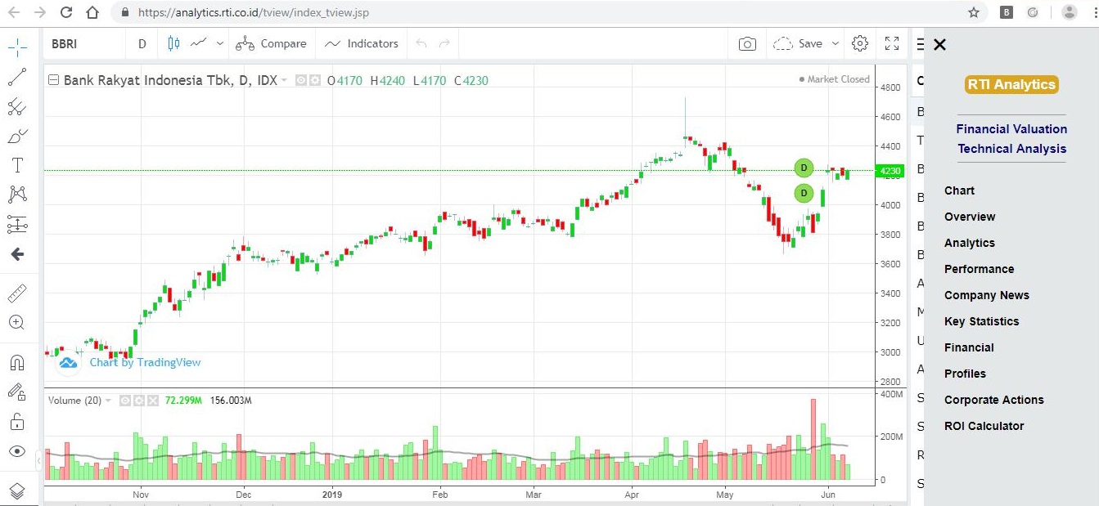
Task: Click the Save cloud button
Action: [x=798, y=44]
